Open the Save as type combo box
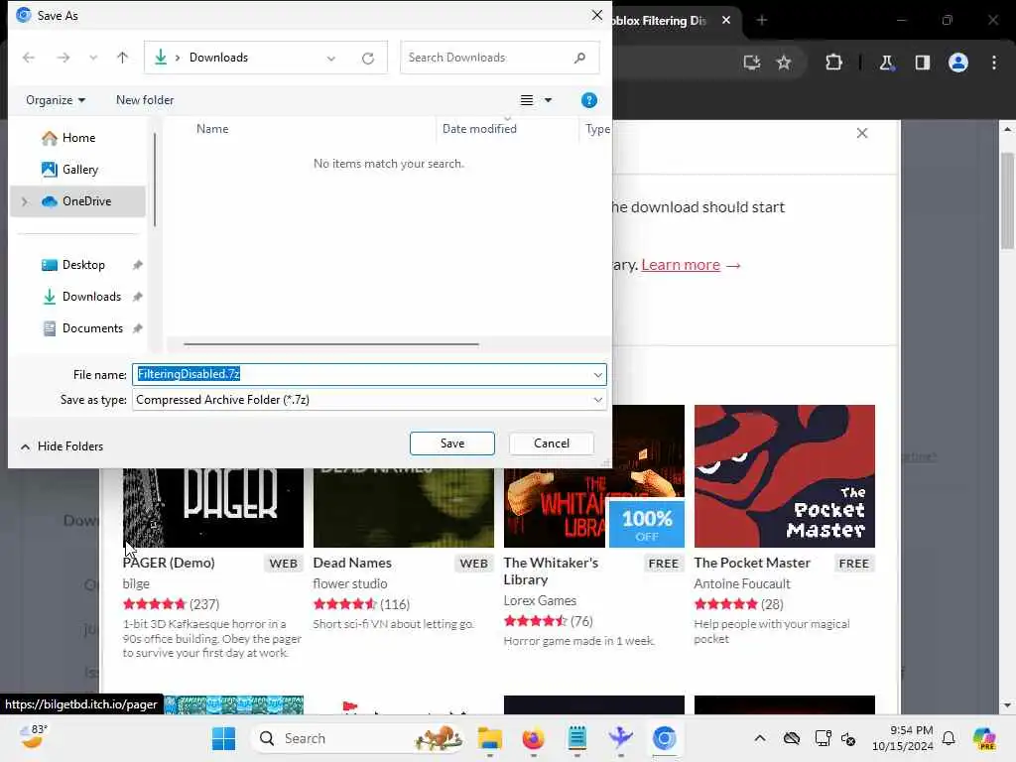Screen dimensions: 1016x762 tap(369, 400)
